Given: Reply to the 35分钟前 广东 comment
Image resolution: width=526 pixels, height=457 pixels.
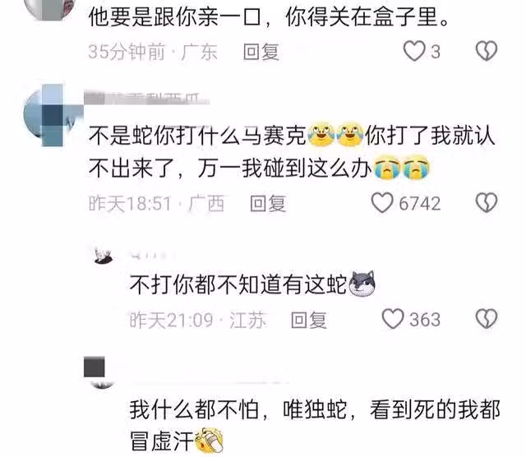Looking at the screenshot, I should click(x=261, y=52).
